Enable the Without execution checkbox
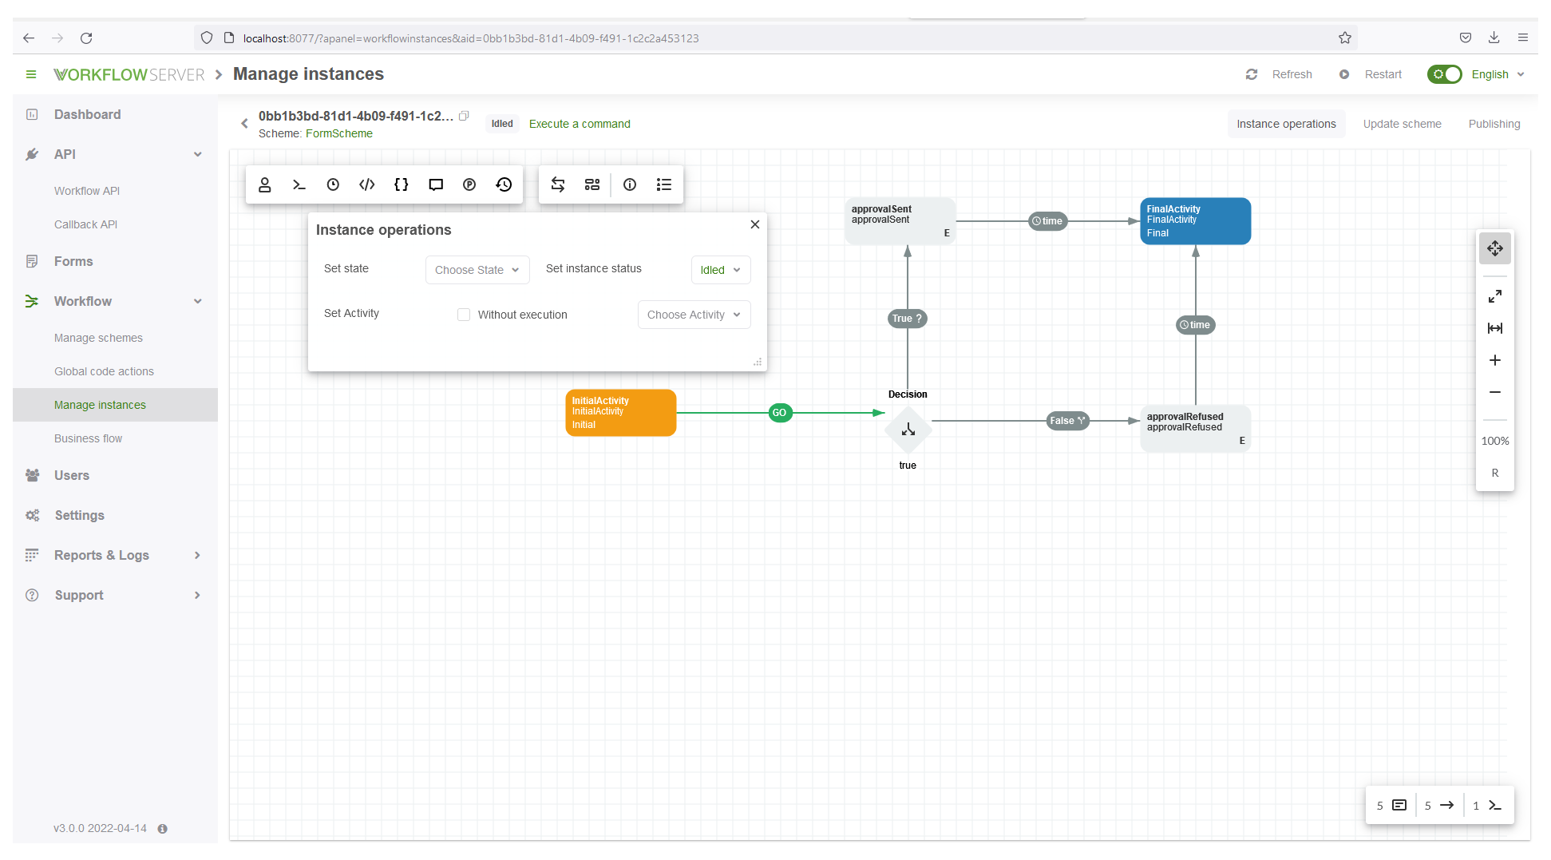 464,315
